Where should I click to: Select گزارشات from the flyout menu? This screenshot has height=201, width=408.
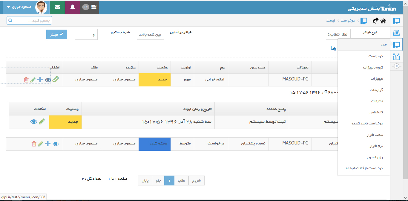pos(376,90)
